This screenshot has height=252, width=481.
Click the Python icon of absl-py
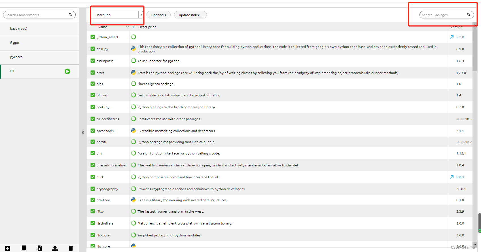134,49
